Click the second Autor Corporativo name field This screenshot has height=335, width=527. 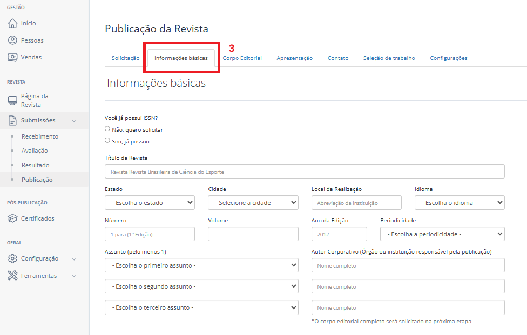(408, 286)
